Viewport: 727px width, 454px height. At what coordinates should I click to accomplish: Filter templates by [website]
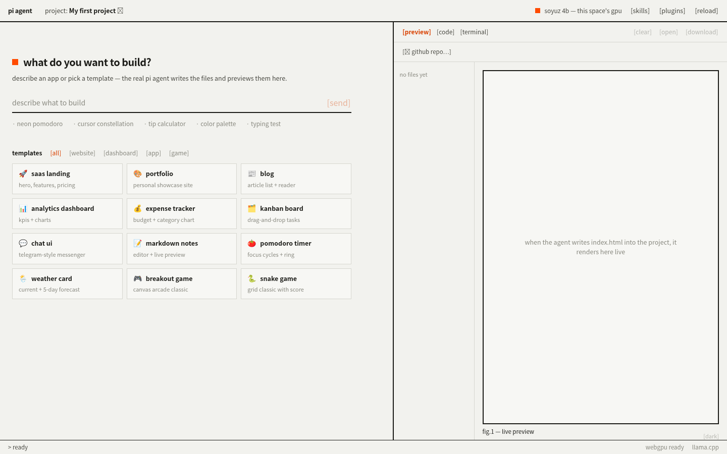point(82,153)
